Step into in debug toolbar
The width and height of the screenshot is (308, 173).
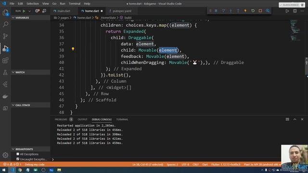tap(231, 11)
